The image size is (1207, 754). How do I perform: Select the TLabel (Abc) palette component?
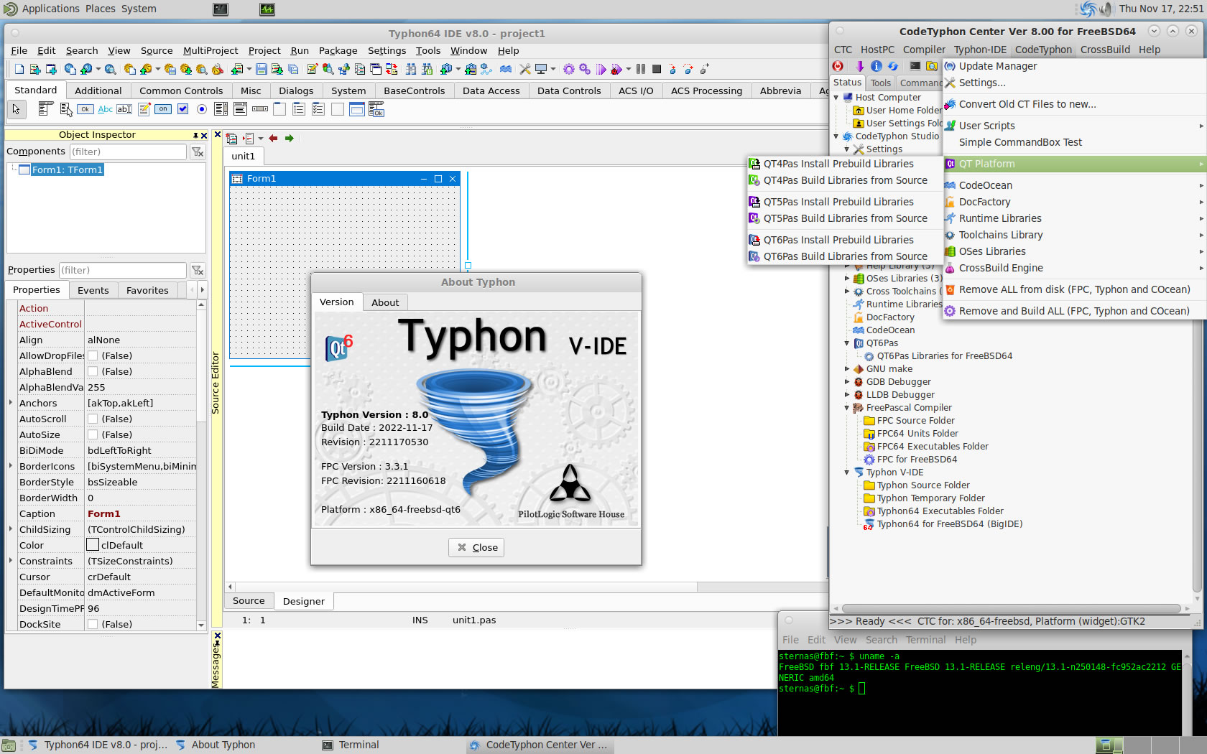coord(105,109)
